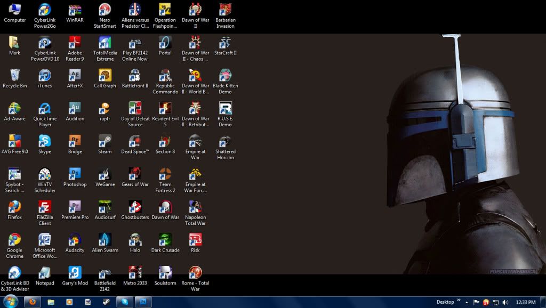
Task: Select the Premiere Pro shortcut
Action: 75,210
